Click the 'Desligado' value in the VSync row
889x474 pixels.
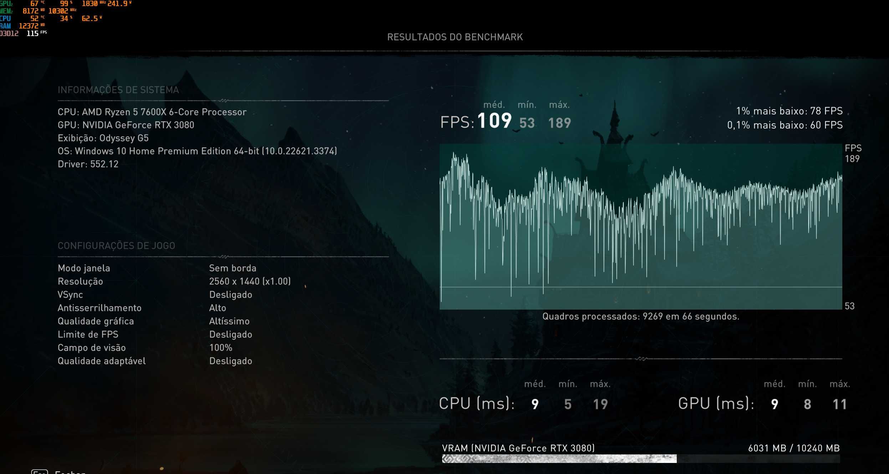pos(231,295)
